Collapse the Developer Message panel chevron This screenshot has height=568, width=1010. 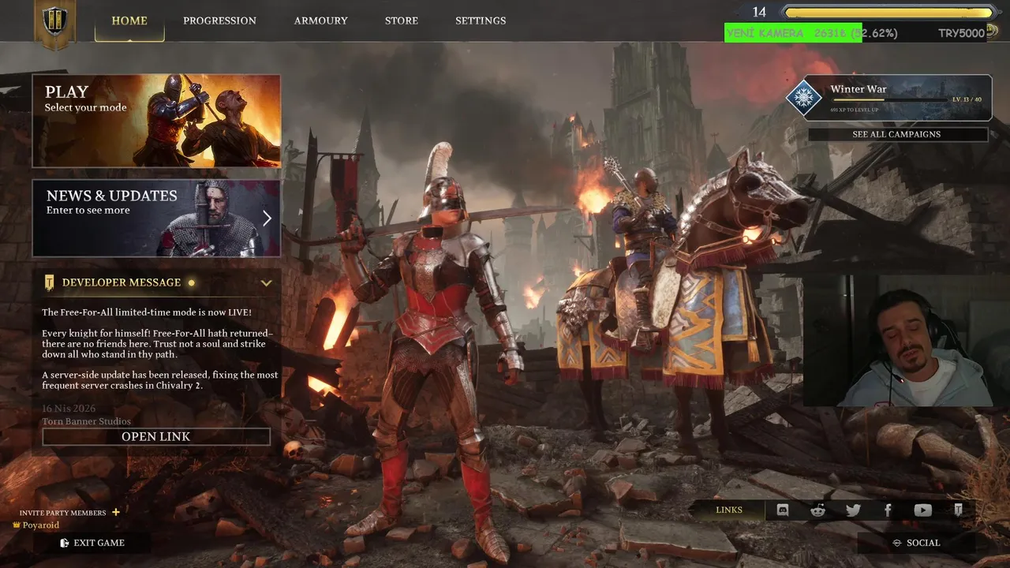(x=266, y=282)
